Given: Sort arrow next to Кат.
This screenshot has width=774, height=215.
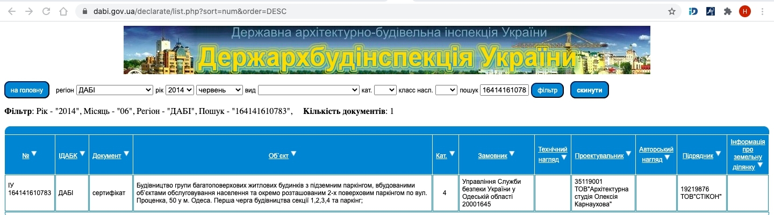Looking at the screenshot, I should point(452,154).
